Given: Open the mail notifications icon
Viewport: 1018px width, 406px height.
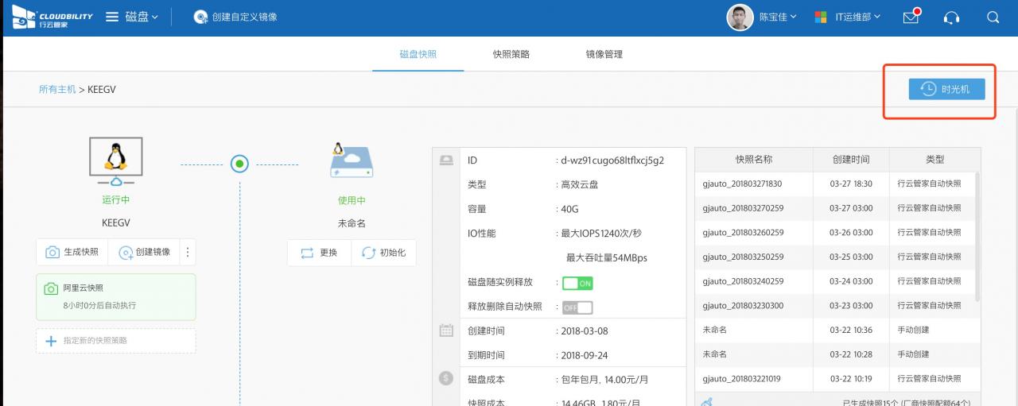Looking at the screenshot, I should pos(911,17).
